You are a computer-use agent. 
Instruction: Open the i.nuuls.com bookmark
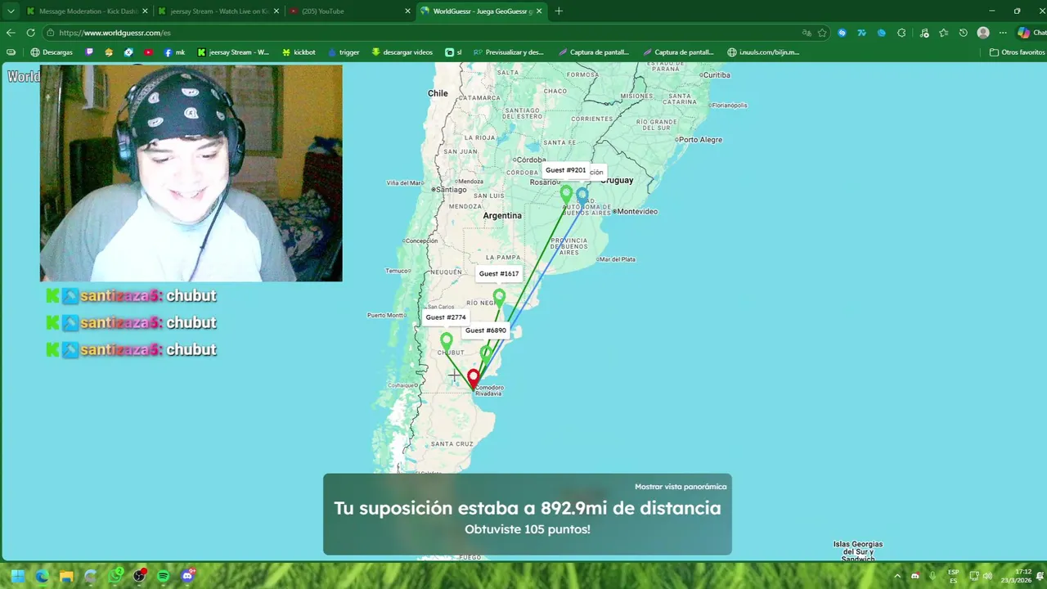tap(764, 52)
